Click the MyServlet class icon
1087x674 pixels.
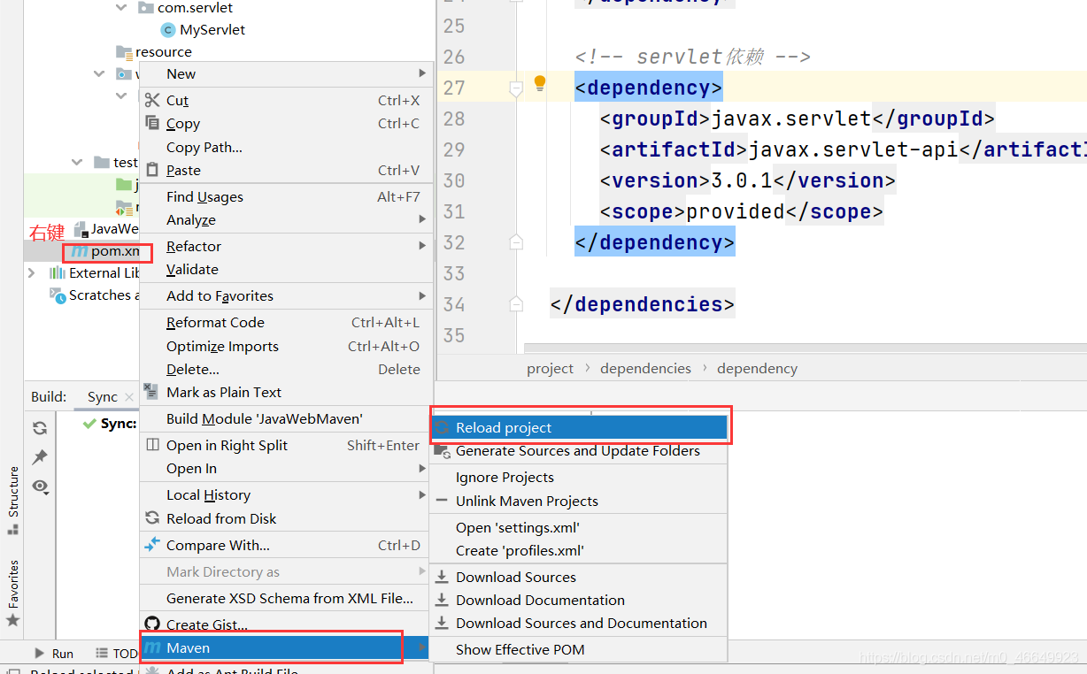tap(168, 30)
